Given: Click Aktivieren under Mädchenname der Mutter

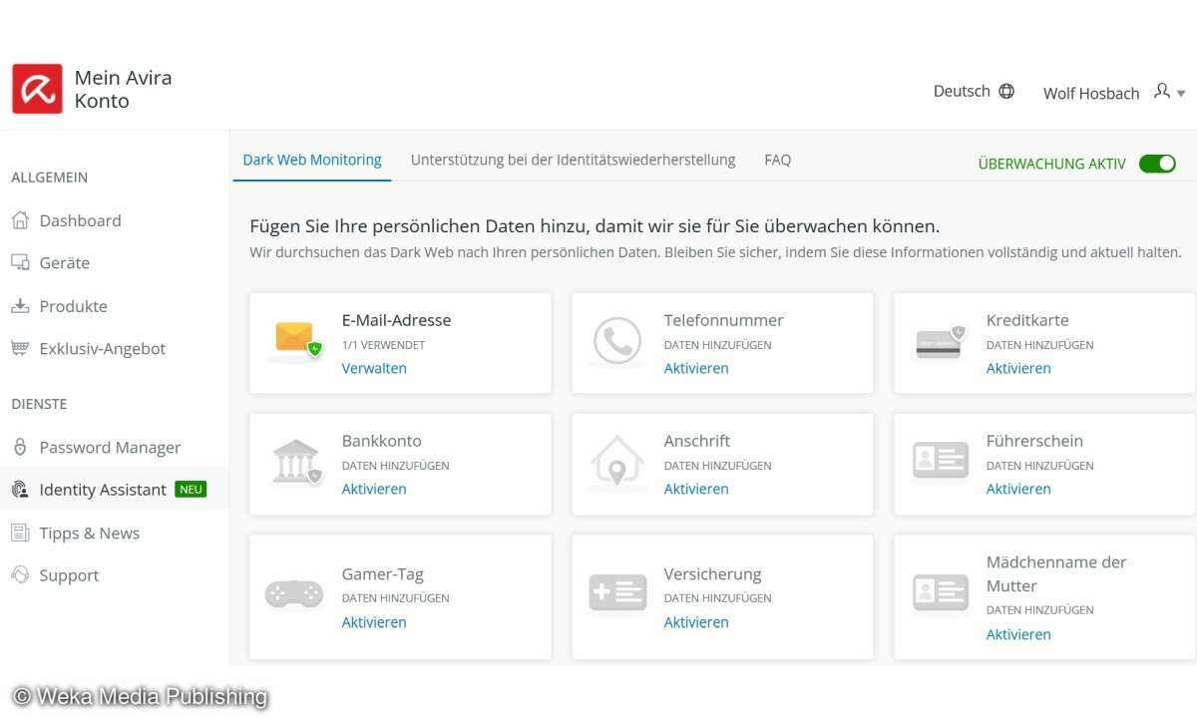Looking at the screenshot, I should (x=1018, y=634).
